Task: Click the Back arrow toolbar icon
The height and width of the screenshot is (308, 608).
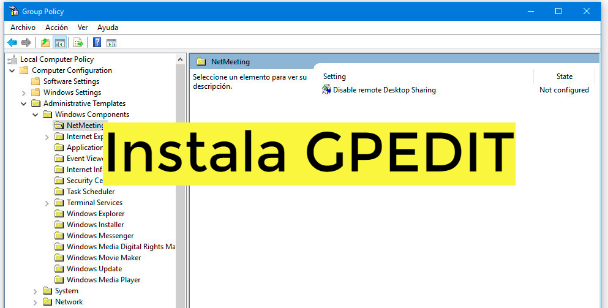Action: tap(12, 43)
